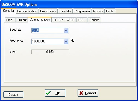The height and width of the screenshot is (101, 138).
Task: Switch to the Simulator tab
Action: tap(65, 11)
